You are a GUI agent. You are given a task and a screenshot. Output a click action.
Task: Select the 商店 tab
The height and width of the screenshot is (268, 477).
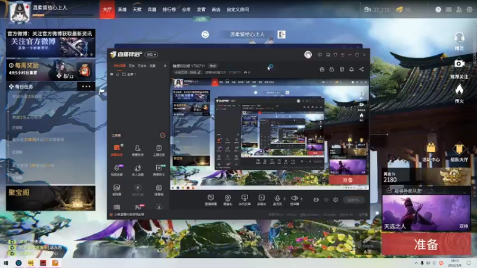click(x=216, y=10)
